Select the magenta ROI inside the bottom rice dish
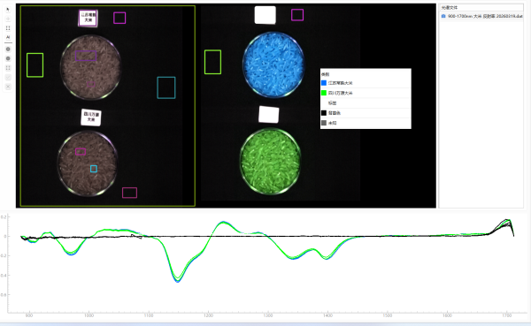This screenshot has height=326, width=531. click(81, 151)
